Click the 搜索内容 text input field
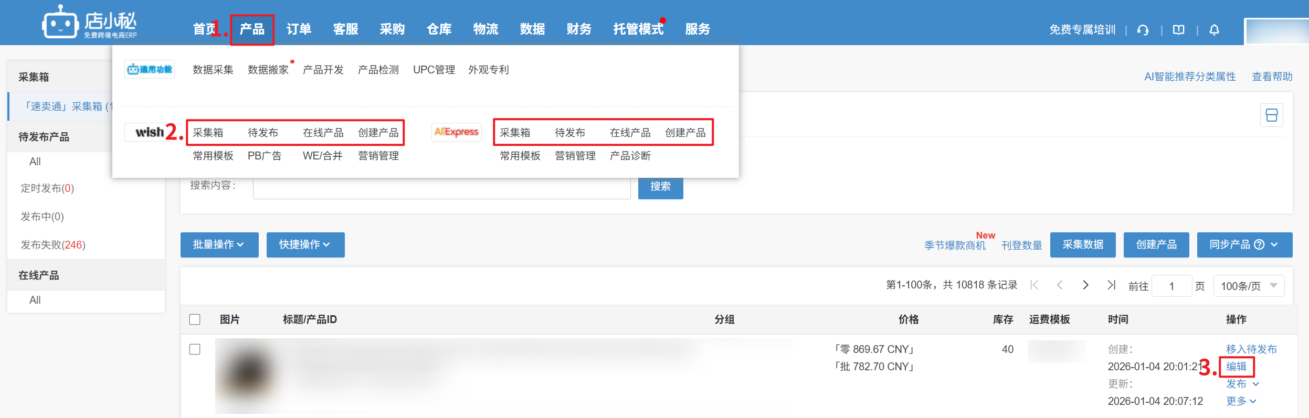The height and width of the screenshot is (418, 1309). 441,187
